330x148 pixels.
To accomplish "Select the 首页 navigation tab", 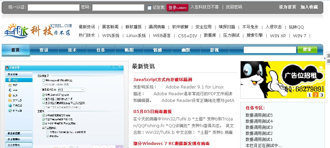I will [16, 50].
